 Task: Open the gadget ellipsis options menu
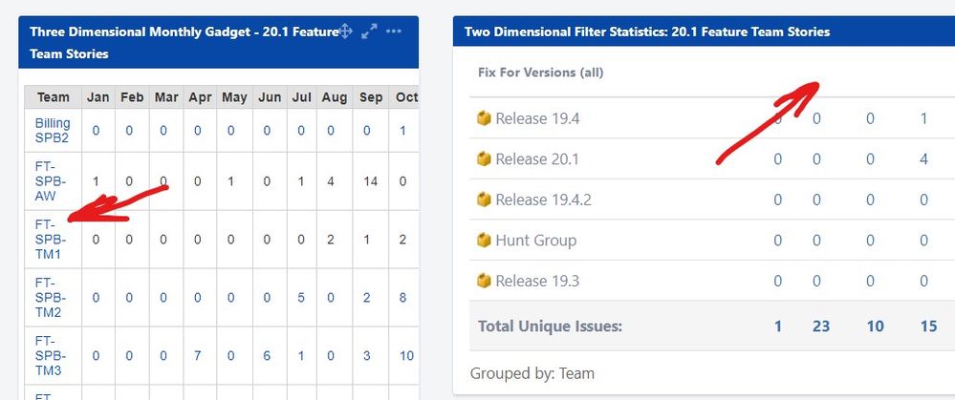[394, 31]
